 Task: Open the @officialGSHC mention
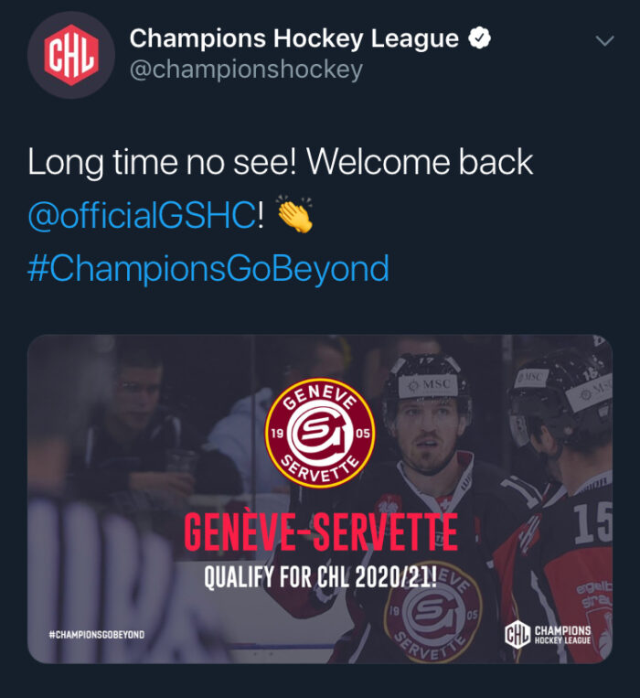(141, 215)
